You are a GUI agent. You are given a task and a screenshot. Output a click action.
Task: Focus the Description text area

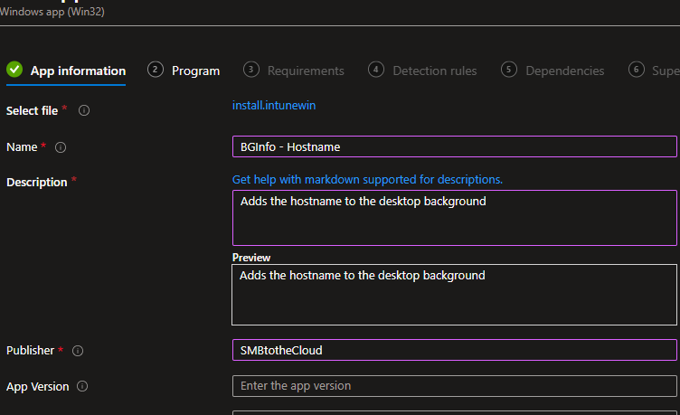pos(454,217)
